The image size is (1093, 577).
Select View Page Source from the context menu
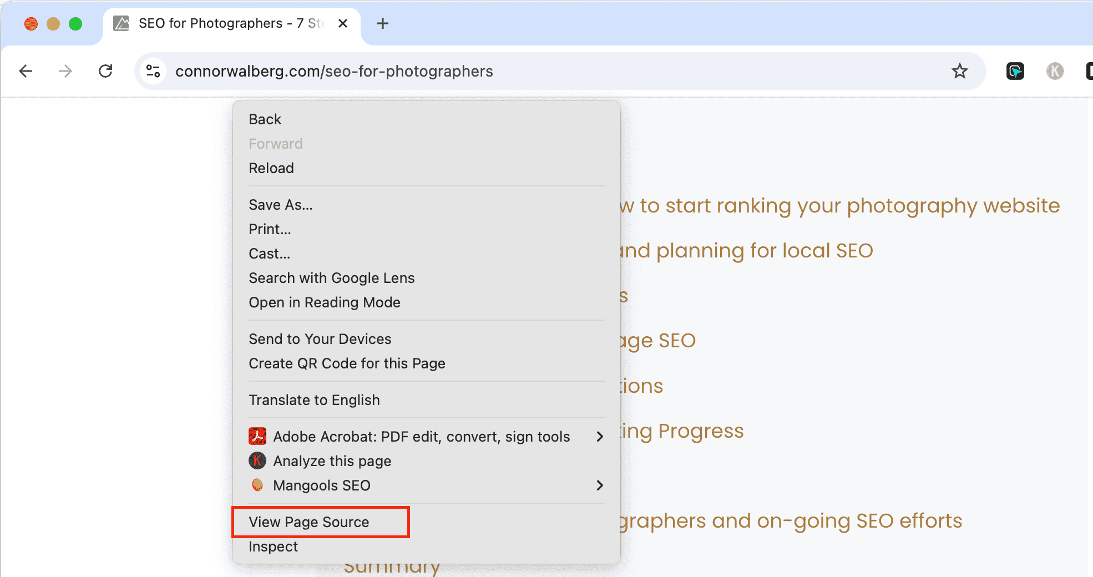coord(308,522)
